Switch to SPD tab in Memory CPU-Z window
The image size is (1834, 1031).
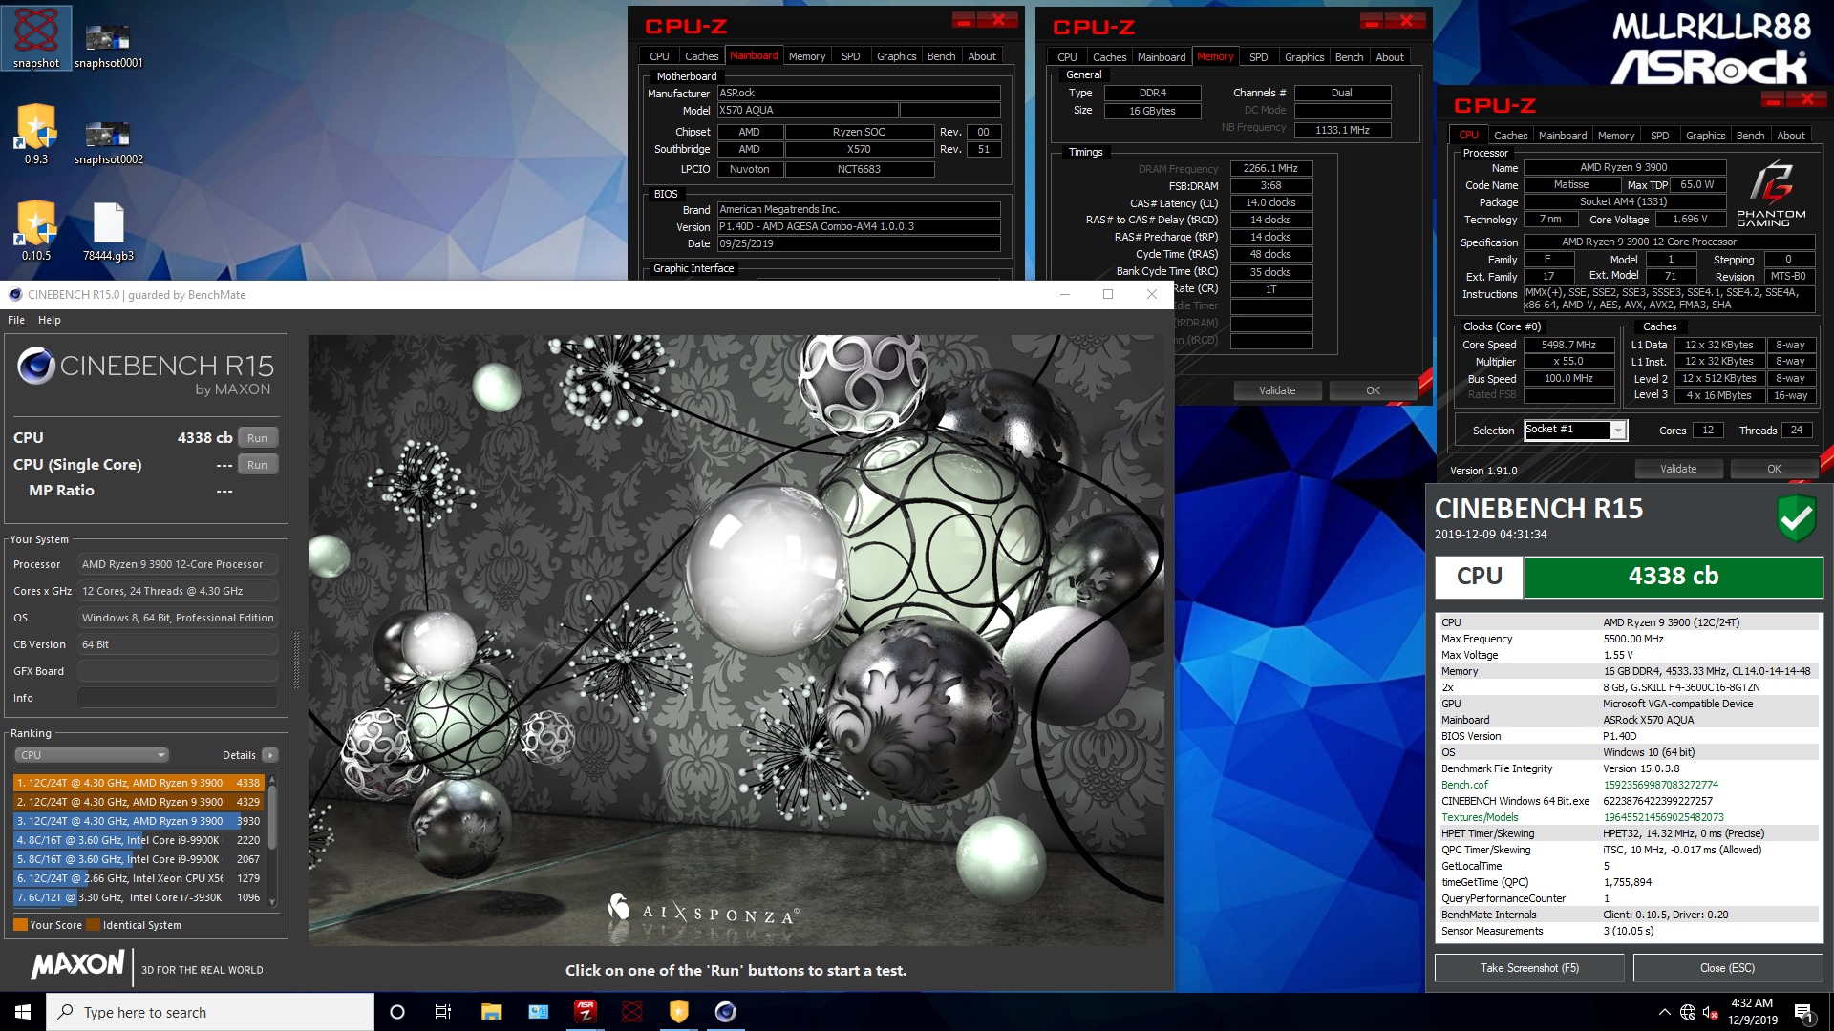[x=1259, y=57]
